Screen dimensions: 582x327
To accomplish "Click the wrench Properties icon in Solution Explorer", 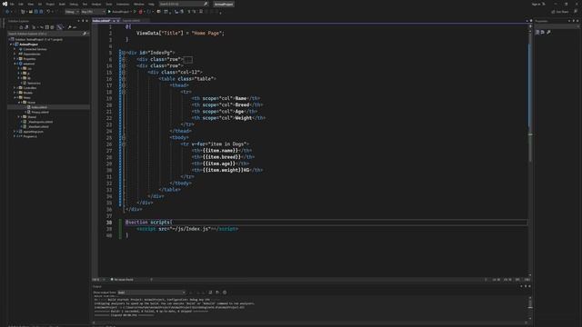I will [69, 27].
